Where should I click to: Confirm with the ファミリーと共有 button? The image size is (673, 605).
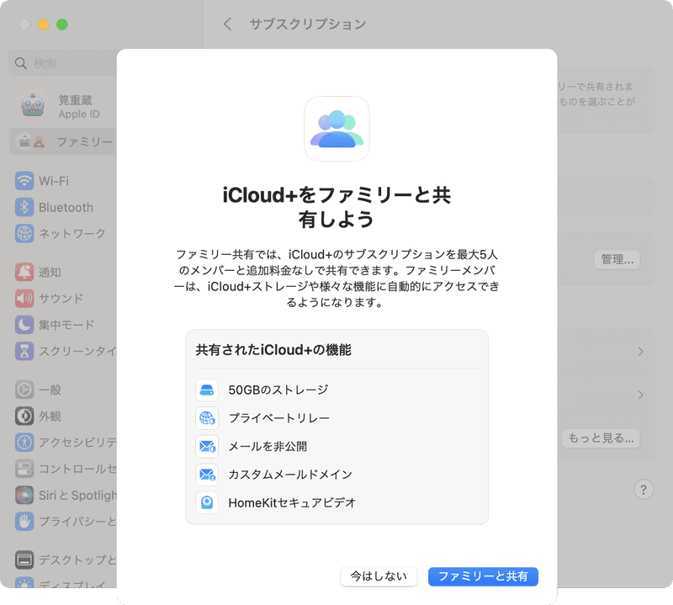pyautogui.click(x=483, y=576)
